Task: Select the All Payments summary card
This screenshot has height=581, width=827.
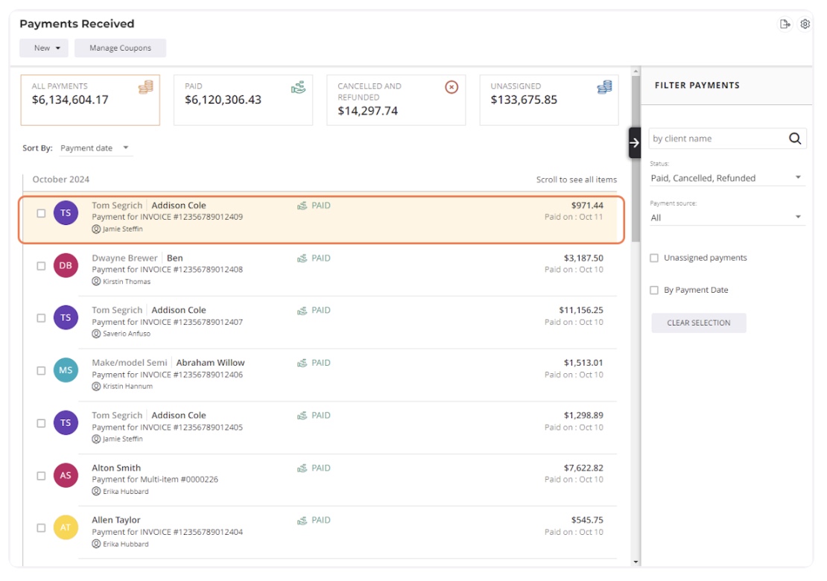Action: (x=90, y=100)
